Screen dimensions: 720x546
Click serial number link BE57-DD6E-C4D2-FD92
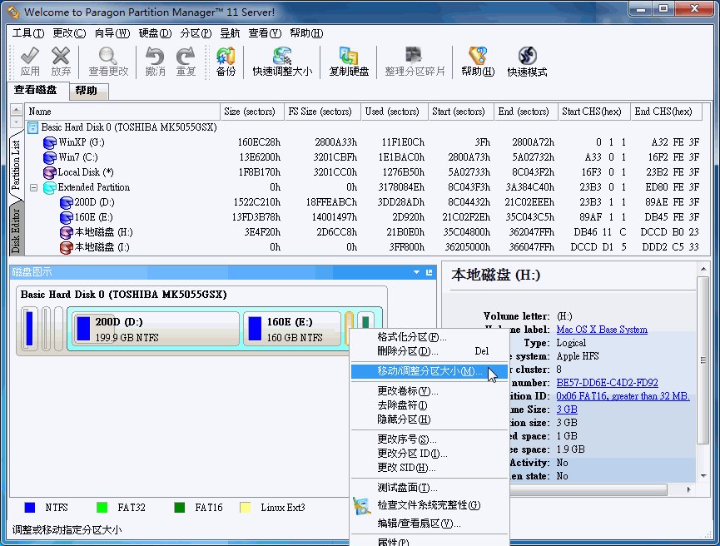pos(607,383)
